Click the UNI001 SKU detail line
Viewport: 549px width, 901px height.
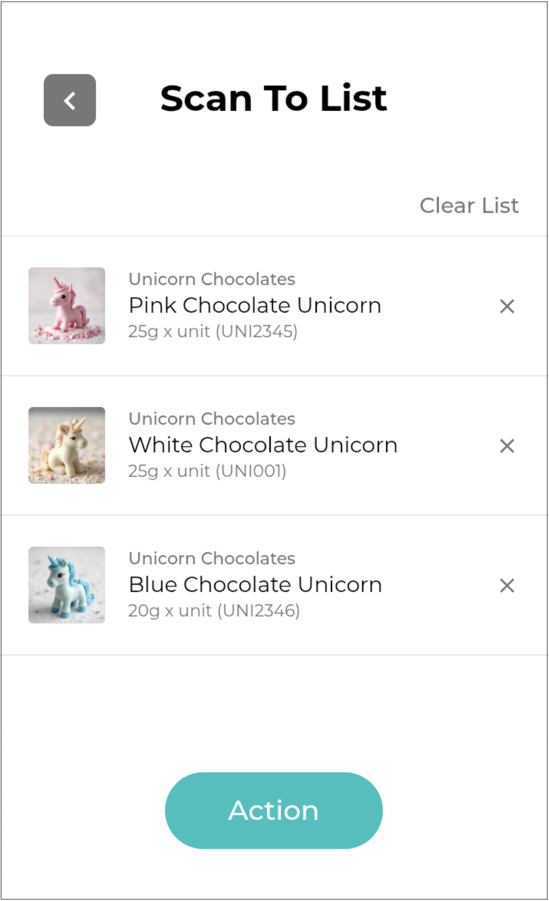point(207,471)
